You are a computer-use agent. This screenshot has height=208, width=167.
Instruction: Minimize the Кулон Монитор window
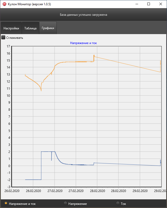[136, 4]
